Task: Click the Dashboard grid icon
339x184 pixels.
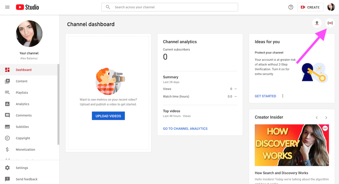Action: (7, 69)
